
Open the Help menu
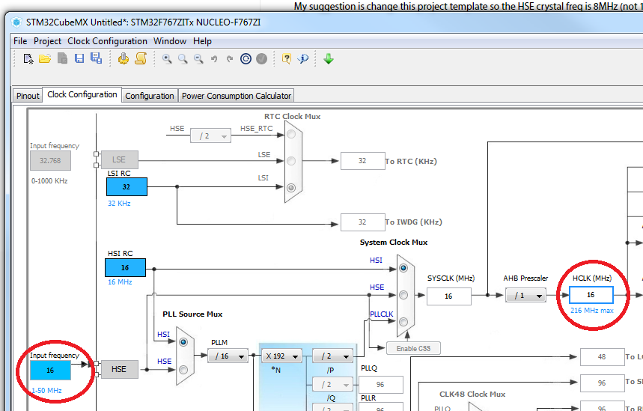[x=202, y=41]
